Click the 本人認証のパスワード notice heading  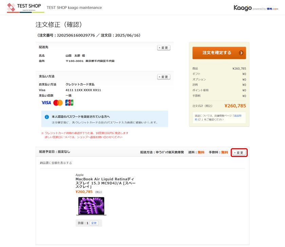[x=81, y=117]
